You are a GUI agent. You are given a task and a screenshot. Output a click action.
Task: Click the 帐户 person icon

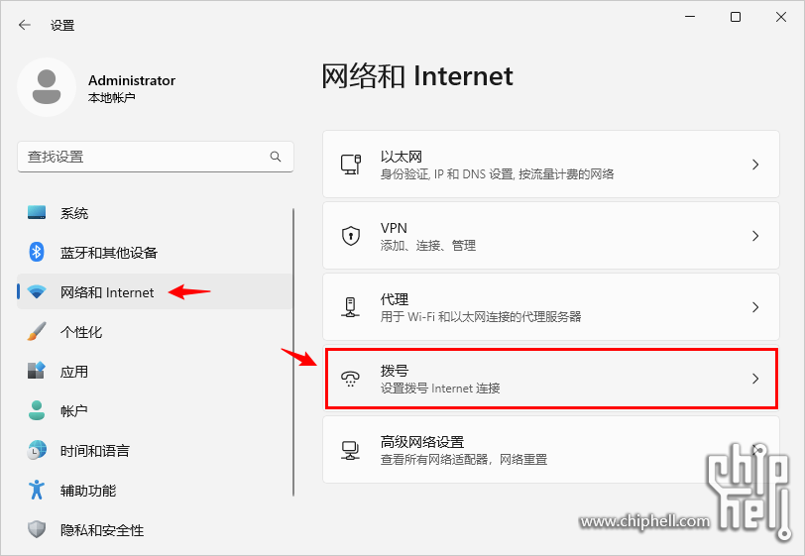tap(37, 410)
